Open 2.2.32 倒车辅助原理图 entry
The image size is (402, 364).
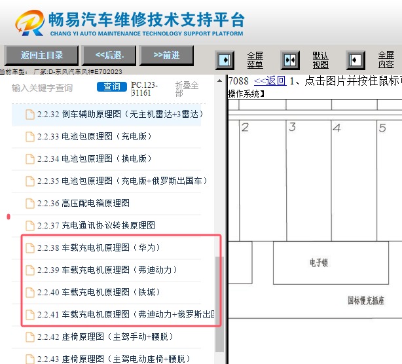(x=120, y=115)
